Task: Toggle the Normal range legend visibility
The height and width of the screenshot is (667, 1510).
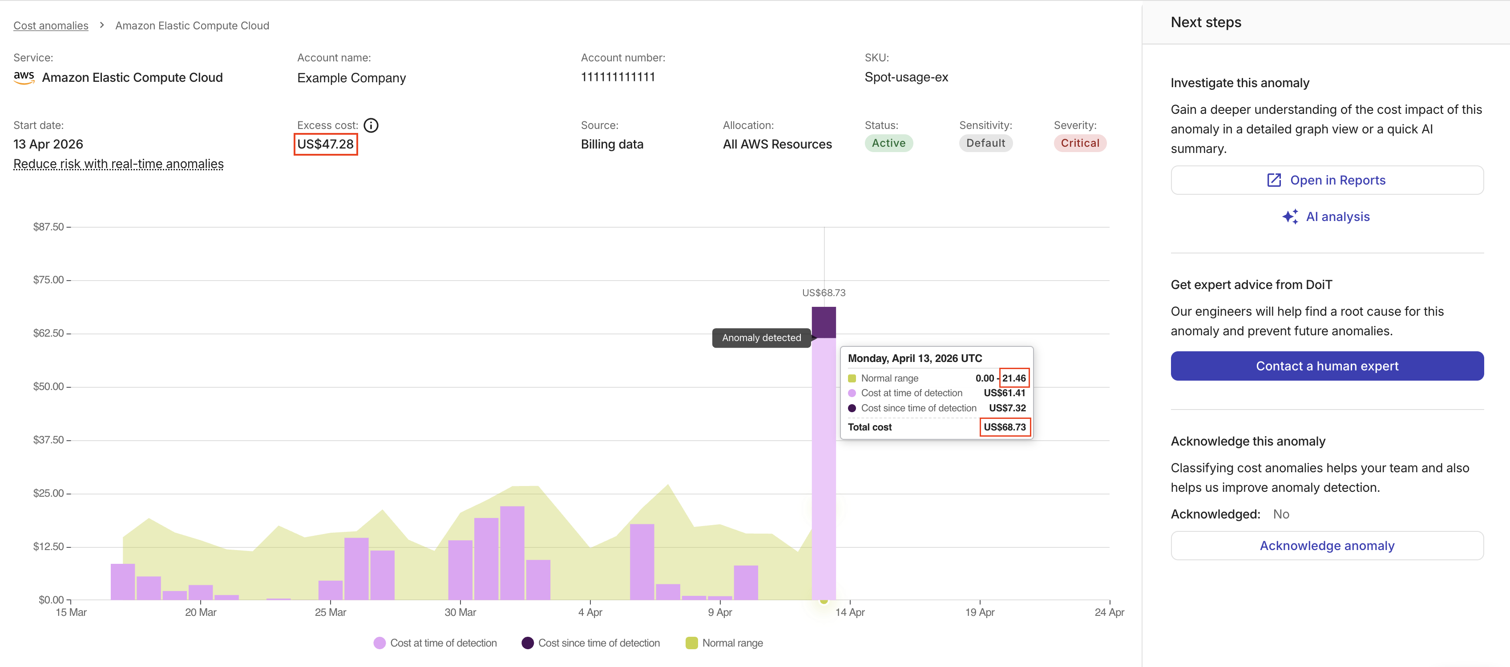Action: [732, 643]
